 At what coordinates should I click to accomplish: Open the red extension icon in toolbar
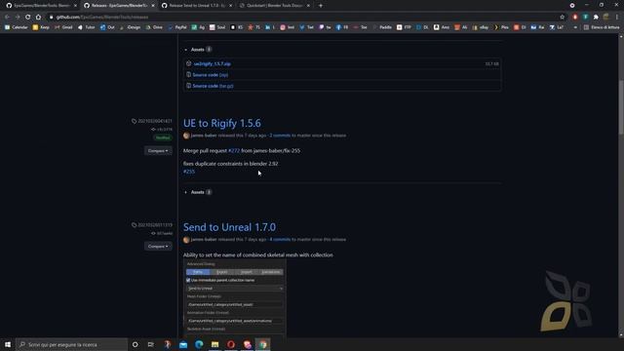[575, 18]
